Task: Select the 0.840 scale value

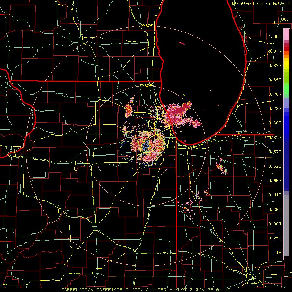Action: [275, 80]
